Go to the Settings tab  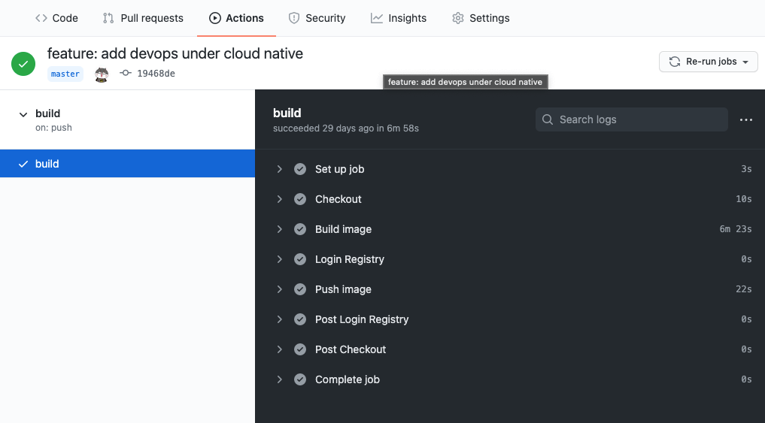coord(481,18)
